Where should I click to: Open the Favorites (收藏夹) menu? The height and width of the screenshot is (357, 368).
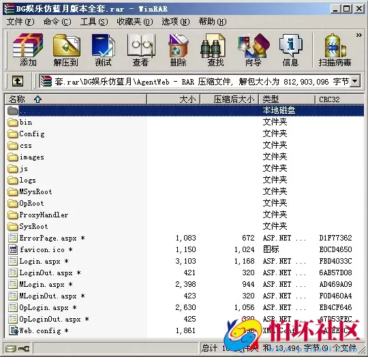(x=135, y=22)
